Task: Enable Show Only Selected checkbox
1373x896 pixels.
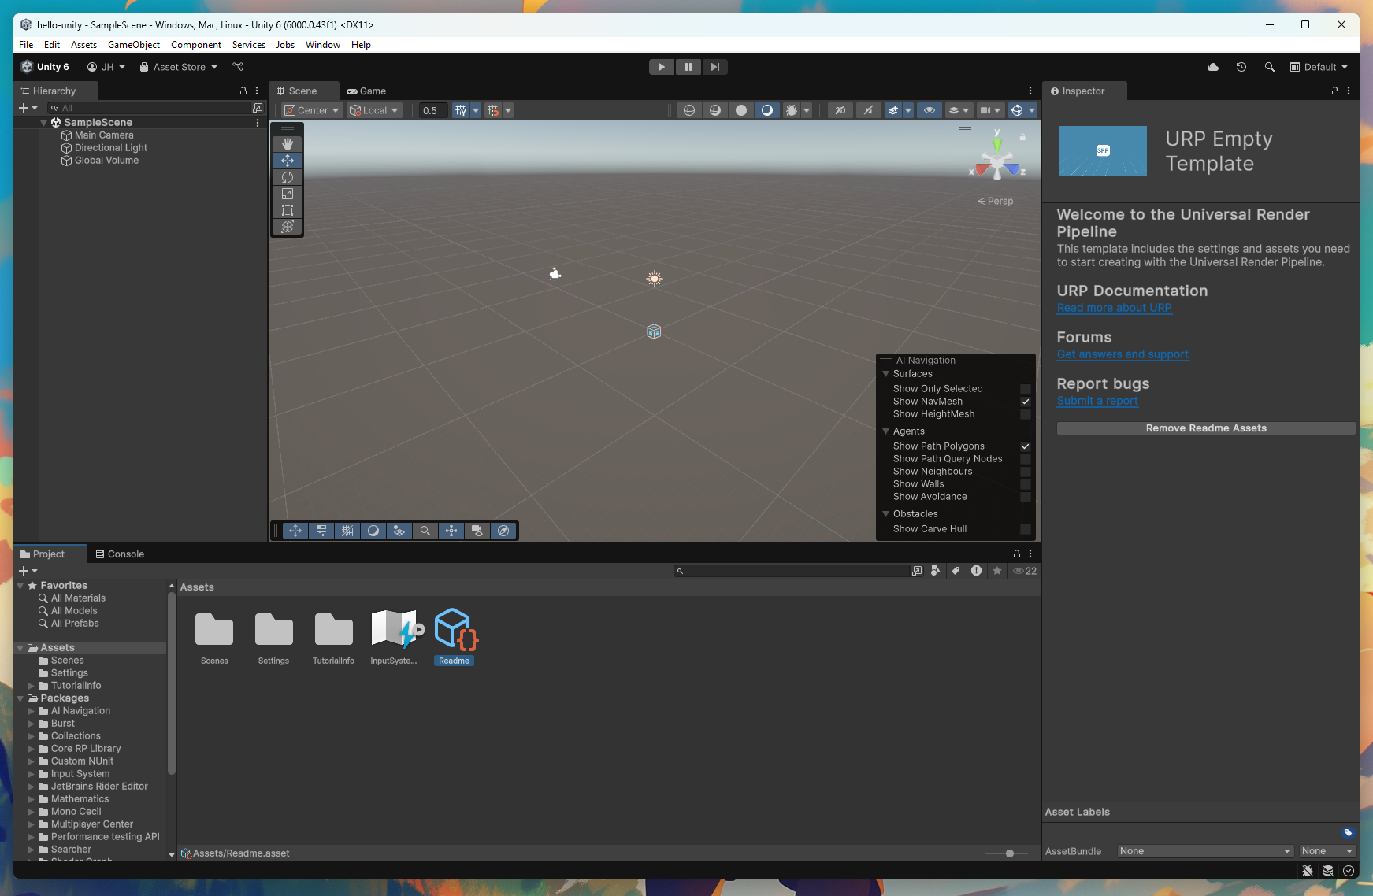Action: 1026,389
